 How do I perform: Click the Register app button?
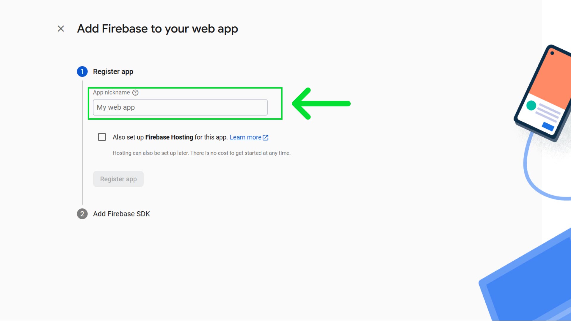pyautogui.click(x=118, y=179)
